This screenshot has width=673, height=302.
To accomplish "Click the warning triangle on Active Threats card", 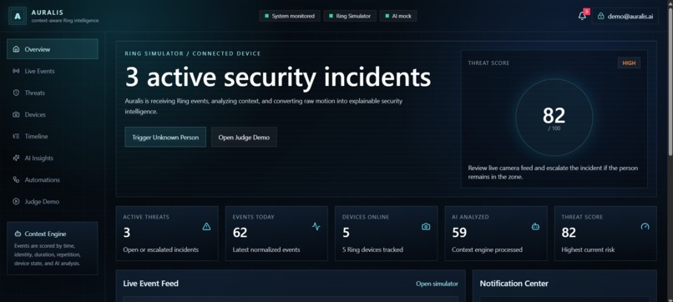I will pyautogui.click(x=206, y=227).
